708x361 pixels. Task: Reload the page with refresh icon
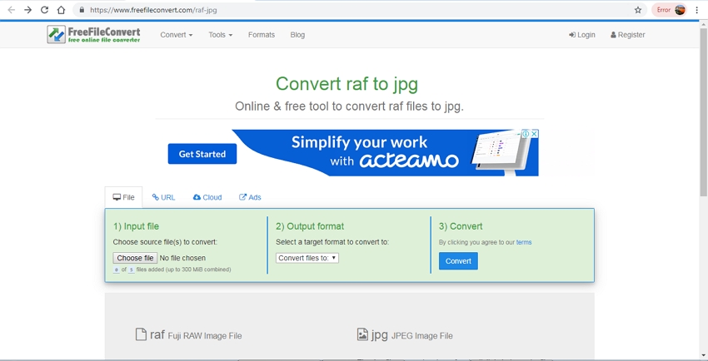(44, 10)
